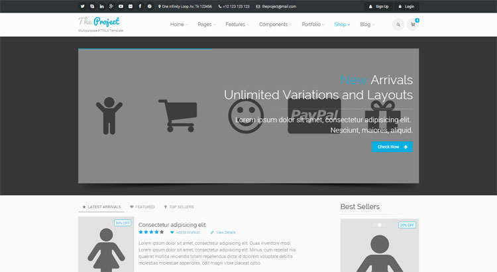This screenshot has width=497, height=272.
Task: Click the search magnifier icon
Action: pos(398,25)
